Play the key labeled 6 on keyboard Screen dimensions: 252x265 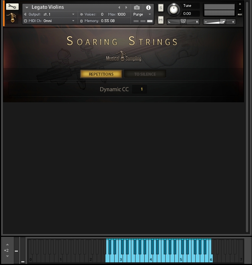211,259
